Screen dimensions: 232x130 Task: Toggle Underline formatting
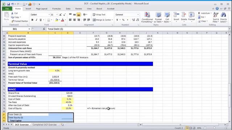tap(41, 20)
